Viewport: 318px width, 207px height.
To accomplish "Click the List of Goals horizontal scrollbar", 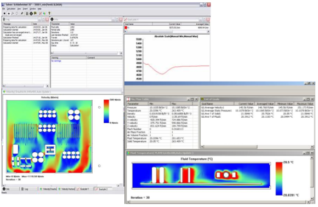I will [257, 147].
